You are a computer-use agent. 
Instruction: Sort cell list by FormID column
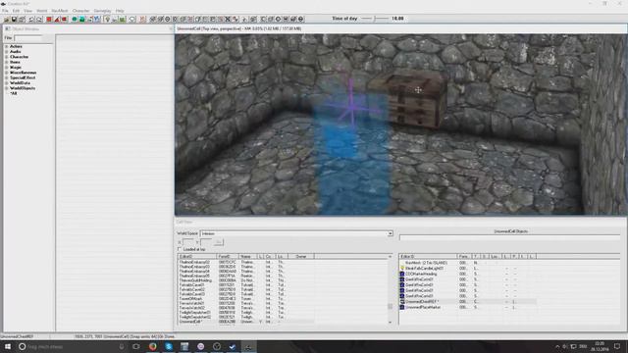coord(228,256)
